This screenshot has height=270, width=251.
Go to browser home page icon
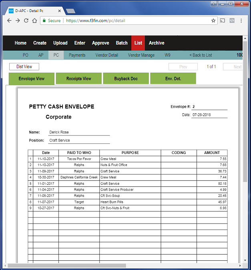(x=35, y=20)
